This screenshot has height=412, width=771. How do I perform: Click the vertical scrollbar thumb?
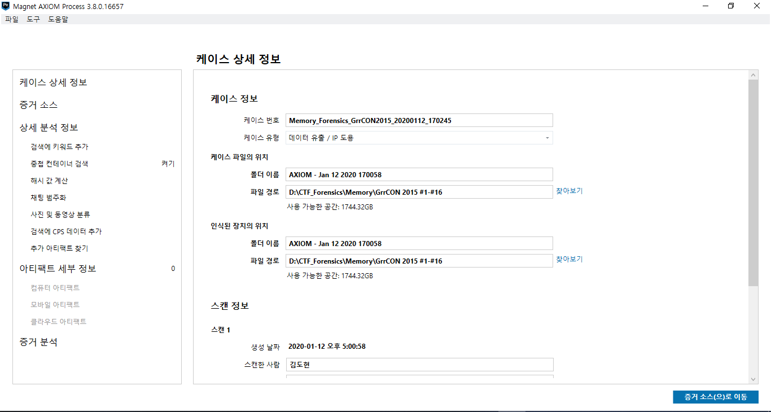pos(754,183)
